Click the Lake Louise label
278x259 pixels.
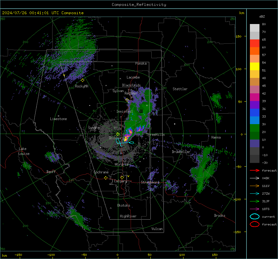point(24,151)
